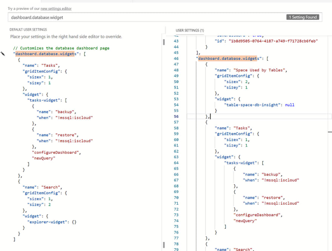332x251 pixels.
Task: Click 'configureDashboard' in default settings pane
Action: 55,152
